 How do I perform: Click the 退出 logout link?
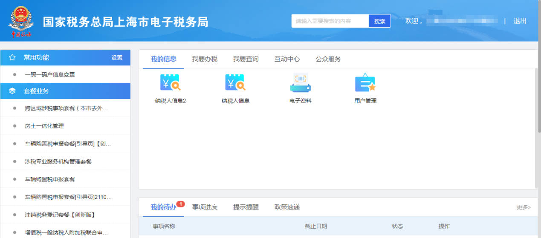[520, 21]
